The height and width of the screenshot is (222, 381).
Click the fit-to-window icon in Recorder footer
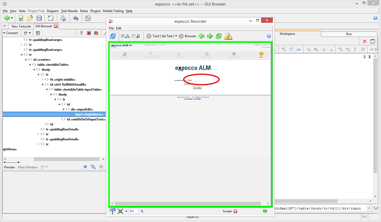(120, 211)
